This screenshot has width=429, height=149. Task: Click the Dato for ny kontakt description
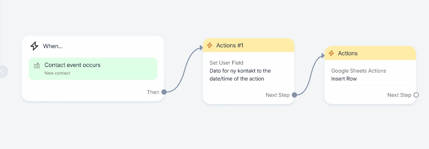240,75
